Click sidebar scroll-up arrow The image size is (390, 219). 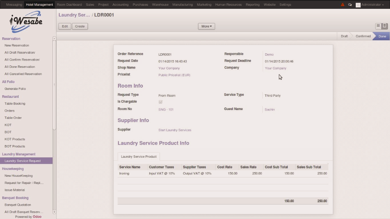coord(54,38)
